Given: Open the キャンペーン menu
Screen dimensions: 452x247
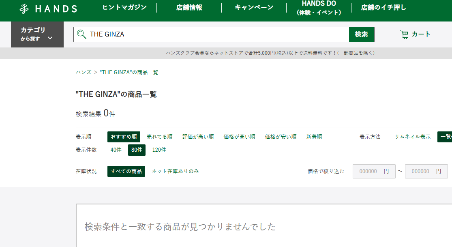Looking at the screenshot, I should (x=254, y=7).
